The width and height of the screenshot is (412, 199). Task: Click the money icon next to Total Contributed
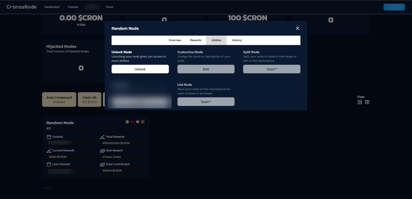tap(102, 164)
